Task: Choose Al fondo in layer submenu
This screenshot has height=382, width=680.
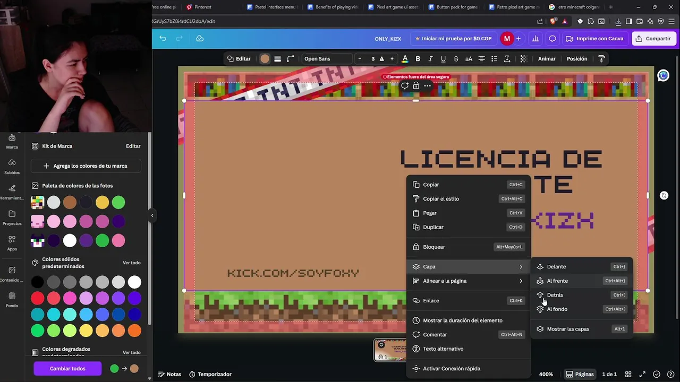Action: tap(582, 309)
